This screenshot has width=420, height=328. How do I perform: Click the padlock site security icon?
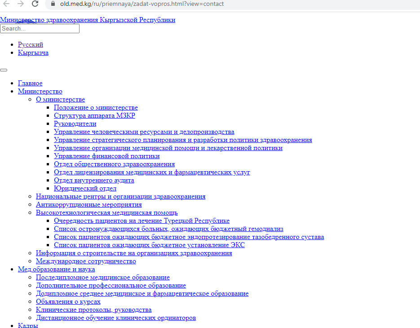tap(53, 4)
